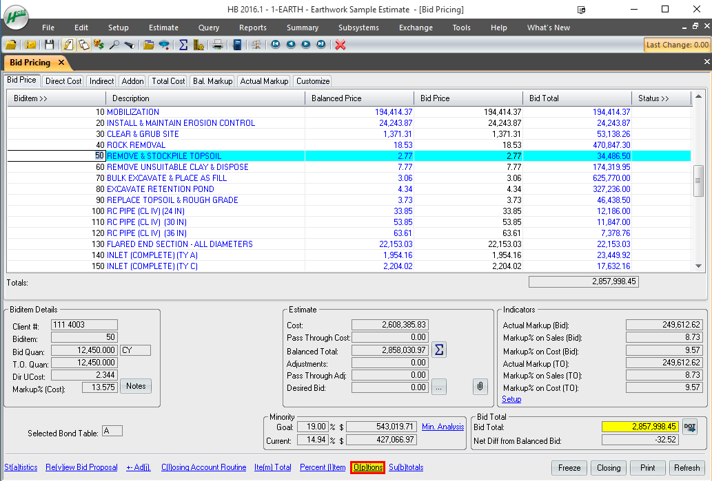Open the File menu
Screen dimensions: 712x481
click(48, 28)
